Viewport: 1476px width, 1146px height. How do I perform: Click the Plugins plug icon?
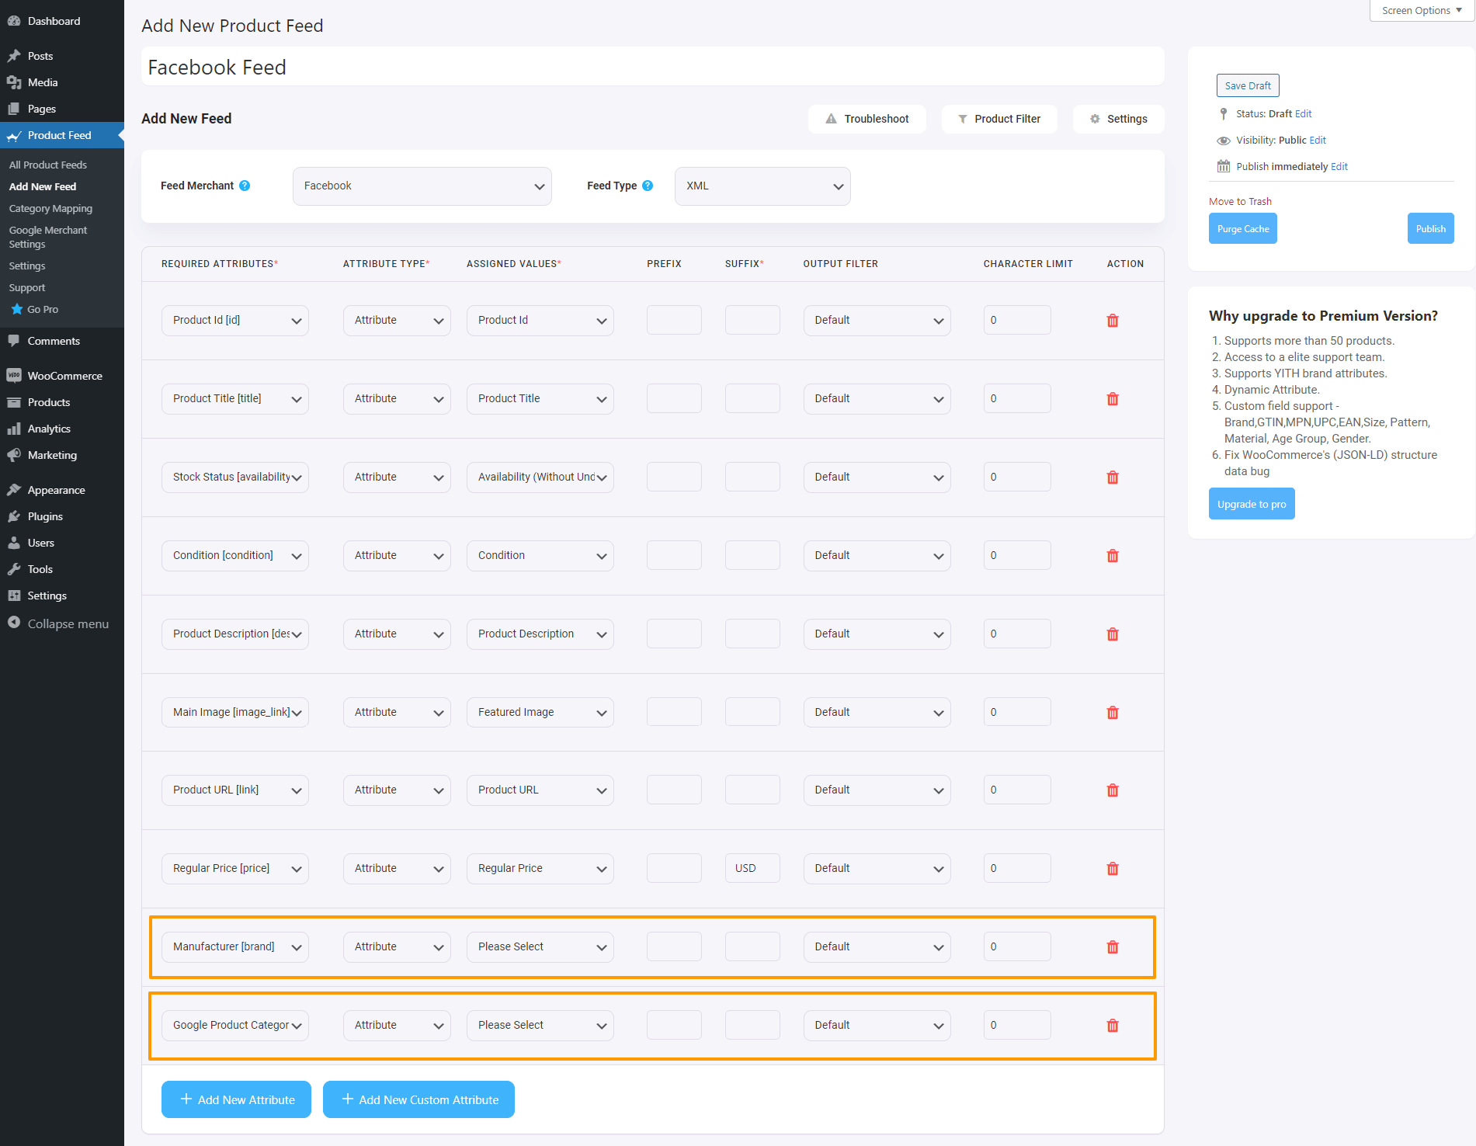pos(14,516)
